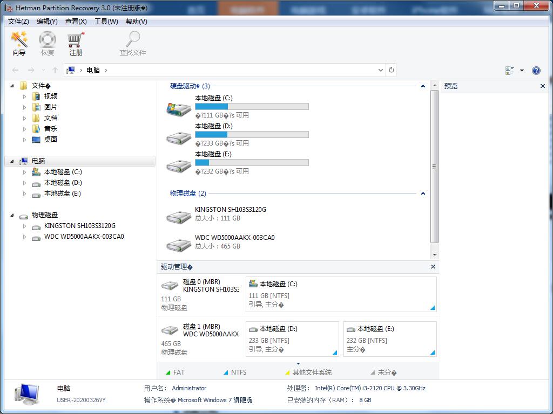Screen dimensions: 553x414
Task: Select WDC WD5000AAKX-003CA0 disk icon in main panel
Action: point(179,245)
